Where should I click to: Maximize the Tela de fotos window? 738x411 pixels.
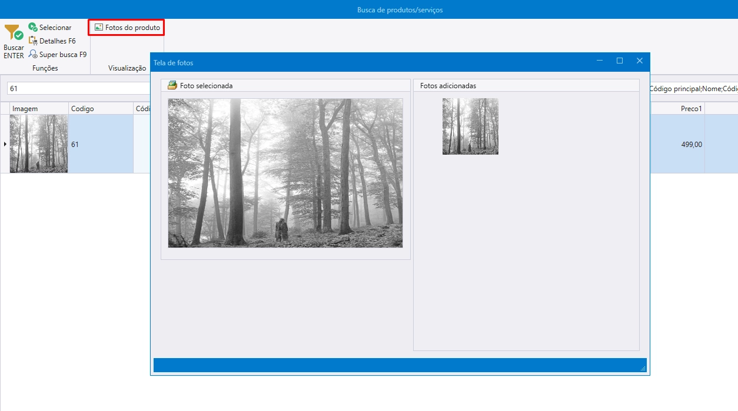[620, 61]
